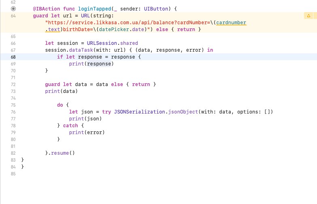
Task: Click line number 85 in the gutter
Action: (x=13, y=174)
